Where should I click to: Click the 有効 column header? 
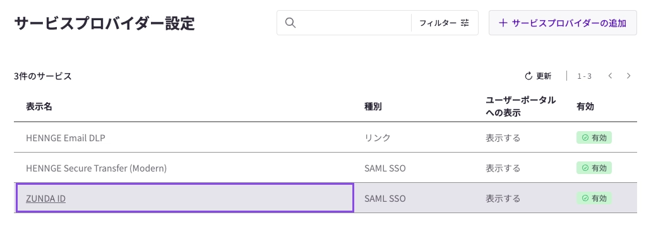[585, 107]
